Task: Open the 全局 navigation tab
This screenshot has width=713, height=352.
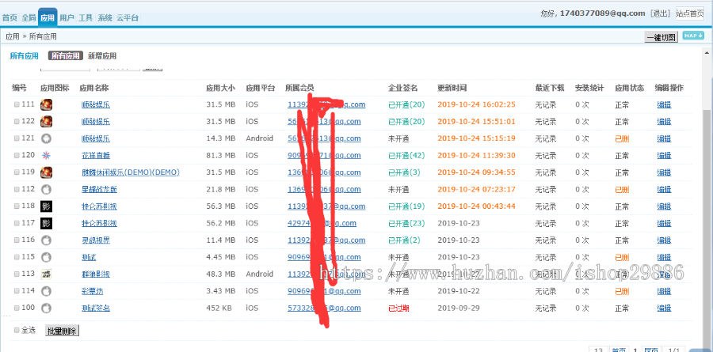Action: (x=29, y=18)
